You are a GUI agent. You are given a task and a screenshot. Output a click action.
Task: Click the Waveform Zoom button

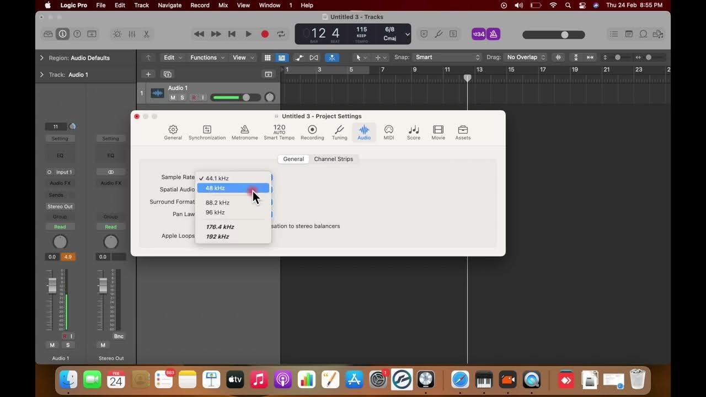559,57
